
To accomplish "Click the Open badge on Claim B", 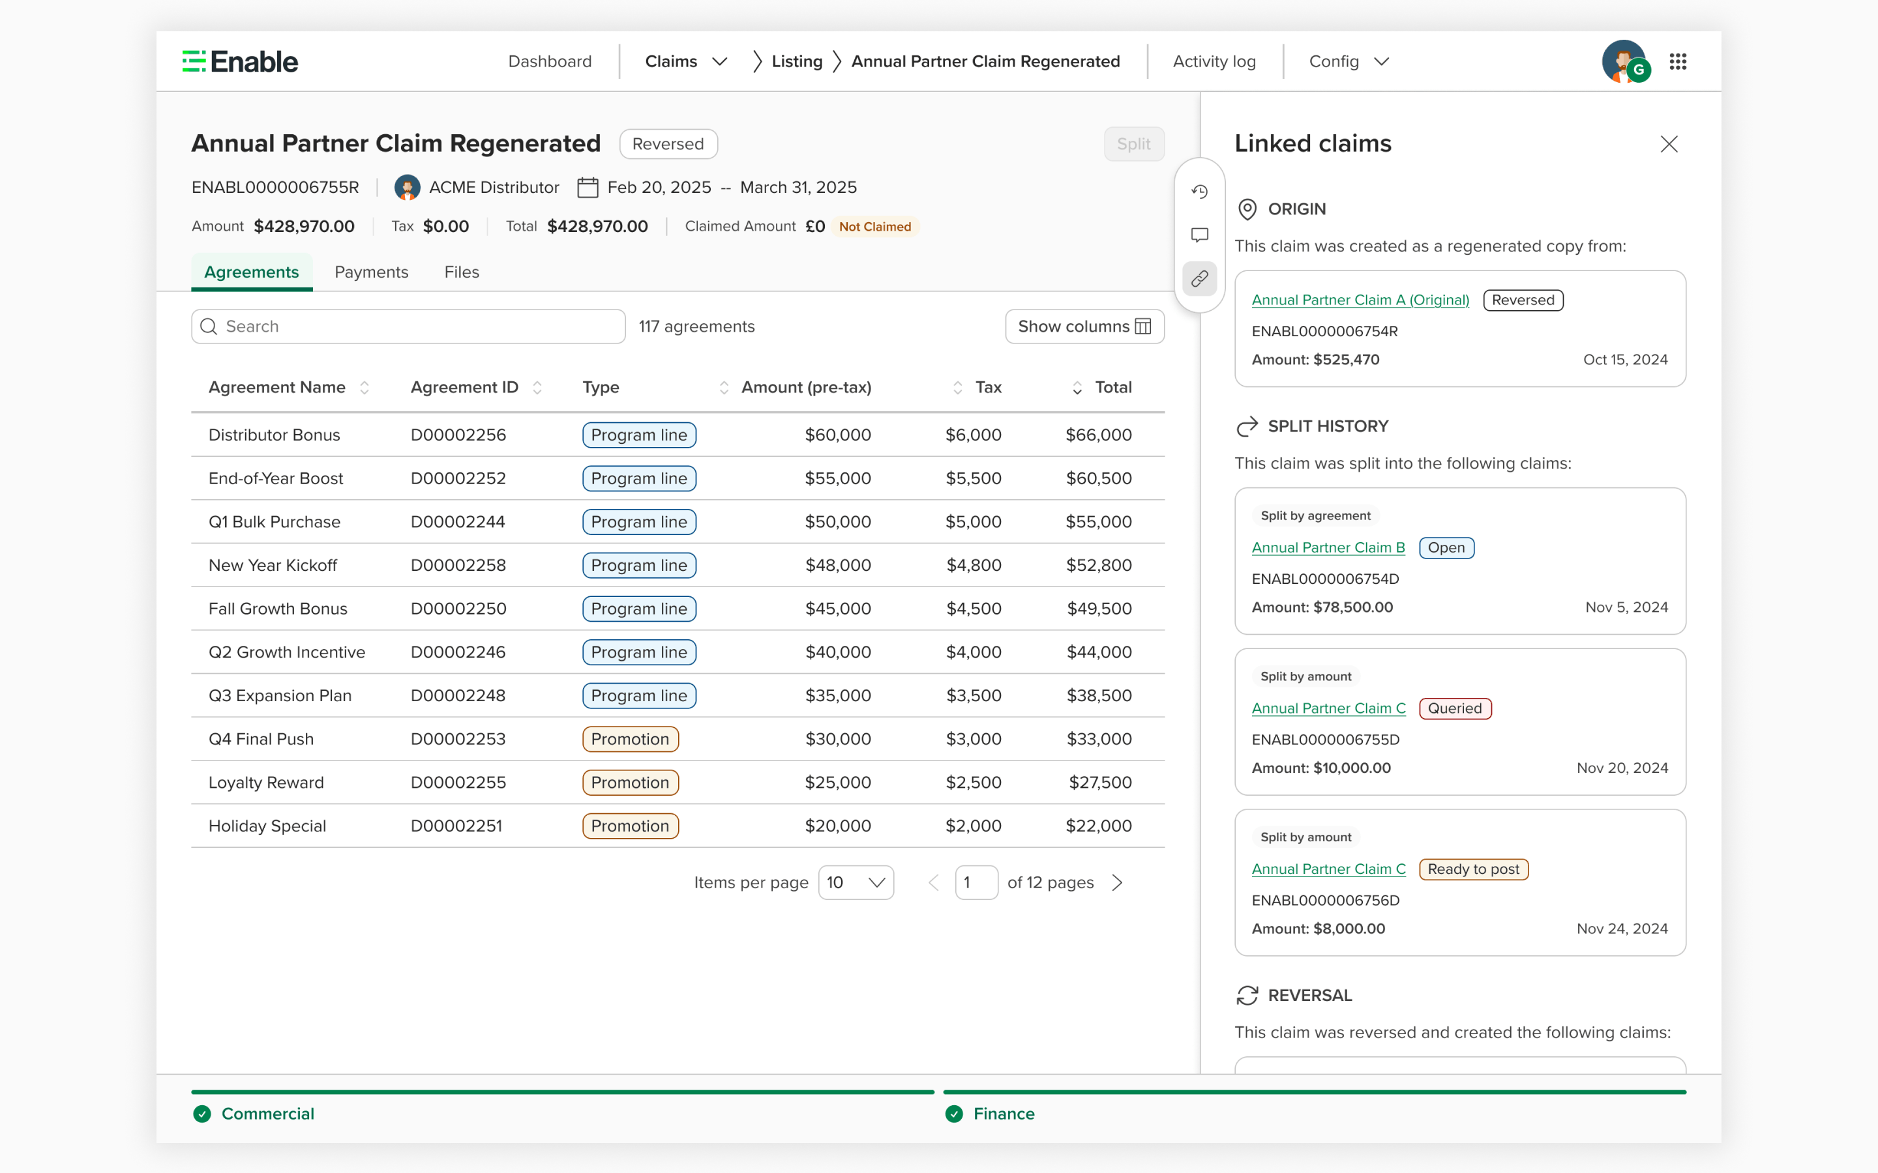I will 1446,547.
